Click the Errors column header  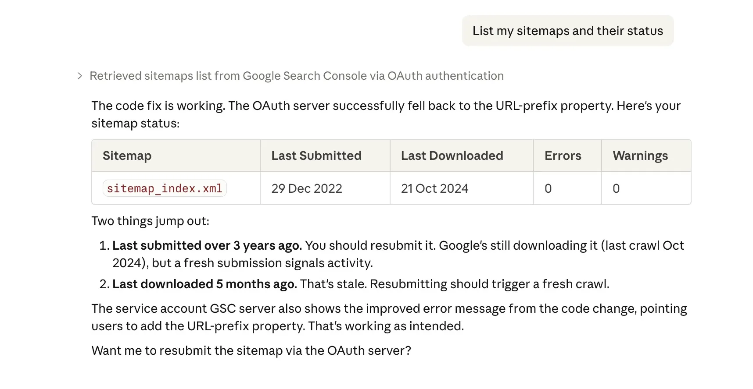click(x=563, y=156)
